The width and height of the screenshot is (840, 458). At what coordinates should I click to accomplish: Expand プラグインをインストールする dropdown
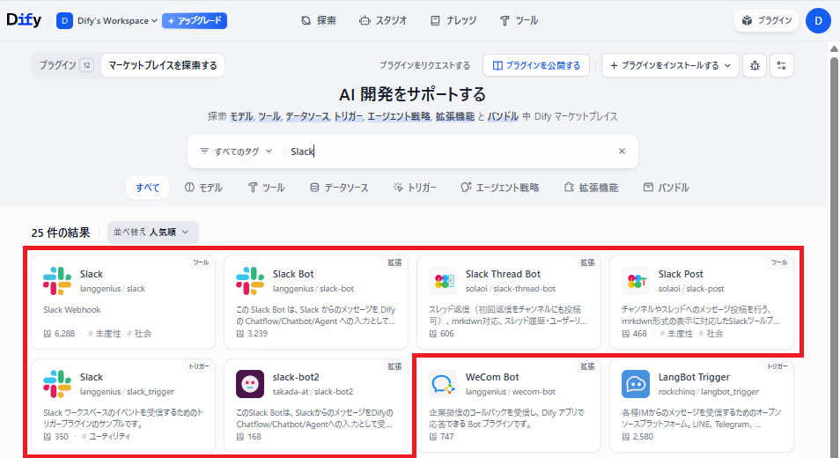(x=669, y=65)
